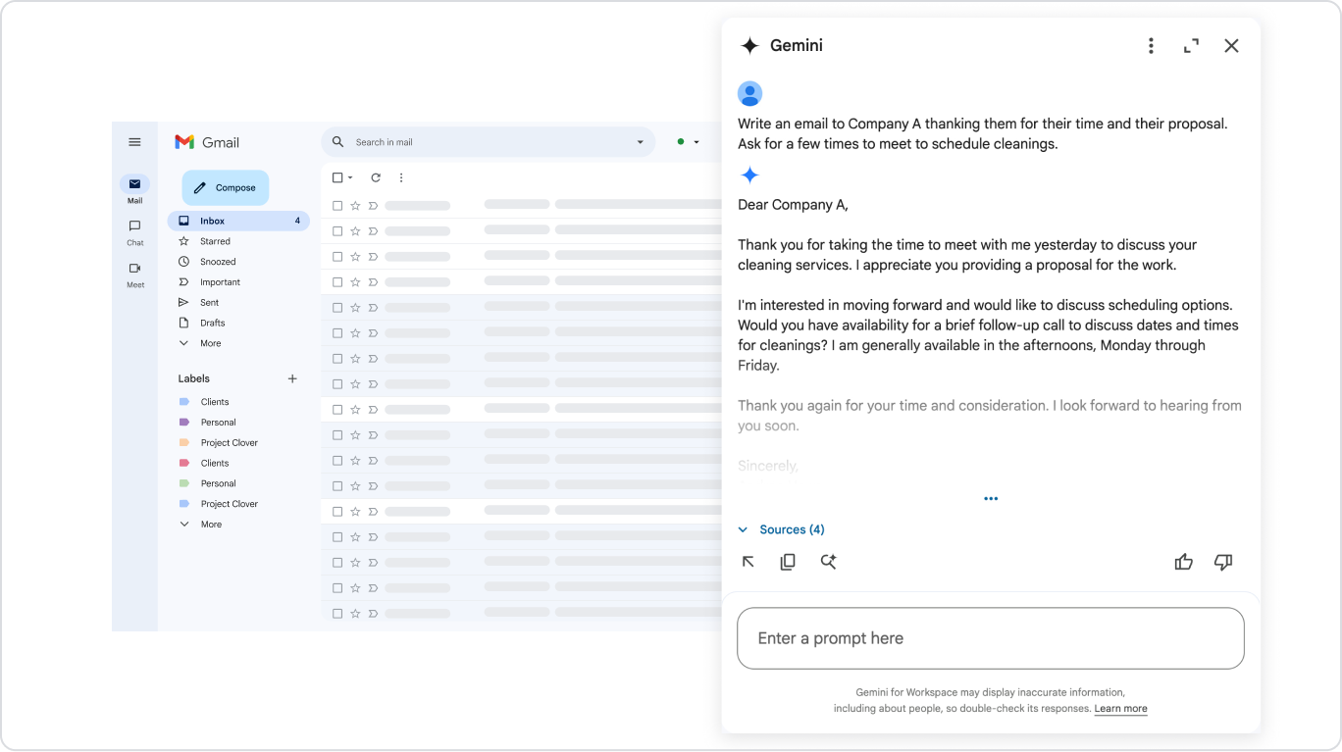1342x752 pixels.
Task: Add a new label with plus icon
Action: pyautogui.click(x=292, y=378)
